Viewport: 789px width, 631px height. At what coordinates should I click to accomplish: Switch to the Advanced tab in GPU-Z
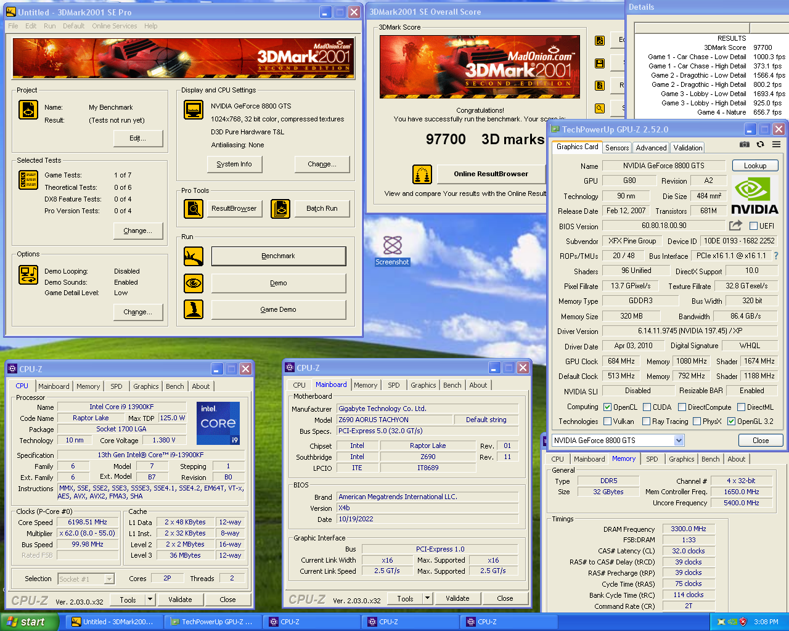[651, 148]
